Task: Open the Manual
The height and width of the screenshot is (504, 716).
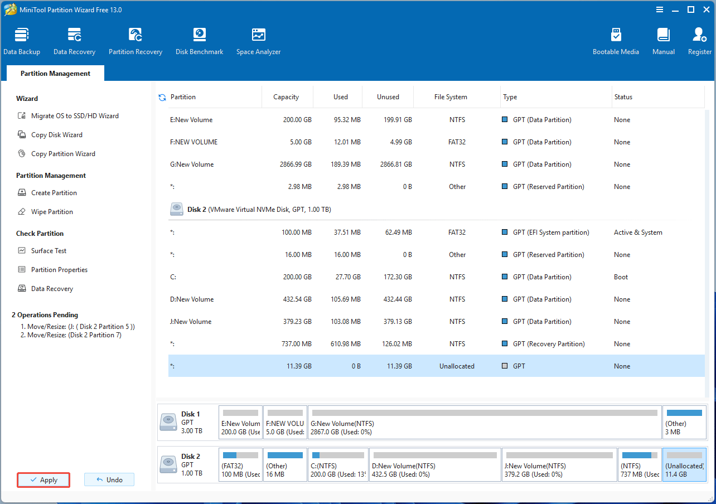Action: pyautogui.click(x=663, y=40)
